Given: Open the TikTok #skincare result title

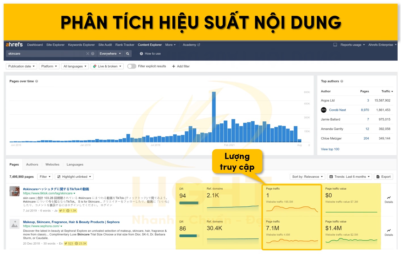Looking at the screenshot, I should [56, 189].
